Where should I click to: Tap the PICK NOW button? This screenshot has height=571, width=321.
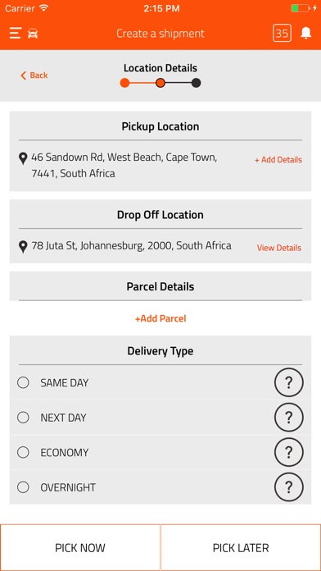(x=80, y=548)
